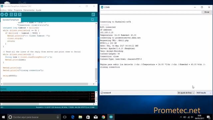Image resolution: width=213 pixels, height=120 pixels.
Task: Minimize the Arduino IDE window
Action: tap(80, 6)
